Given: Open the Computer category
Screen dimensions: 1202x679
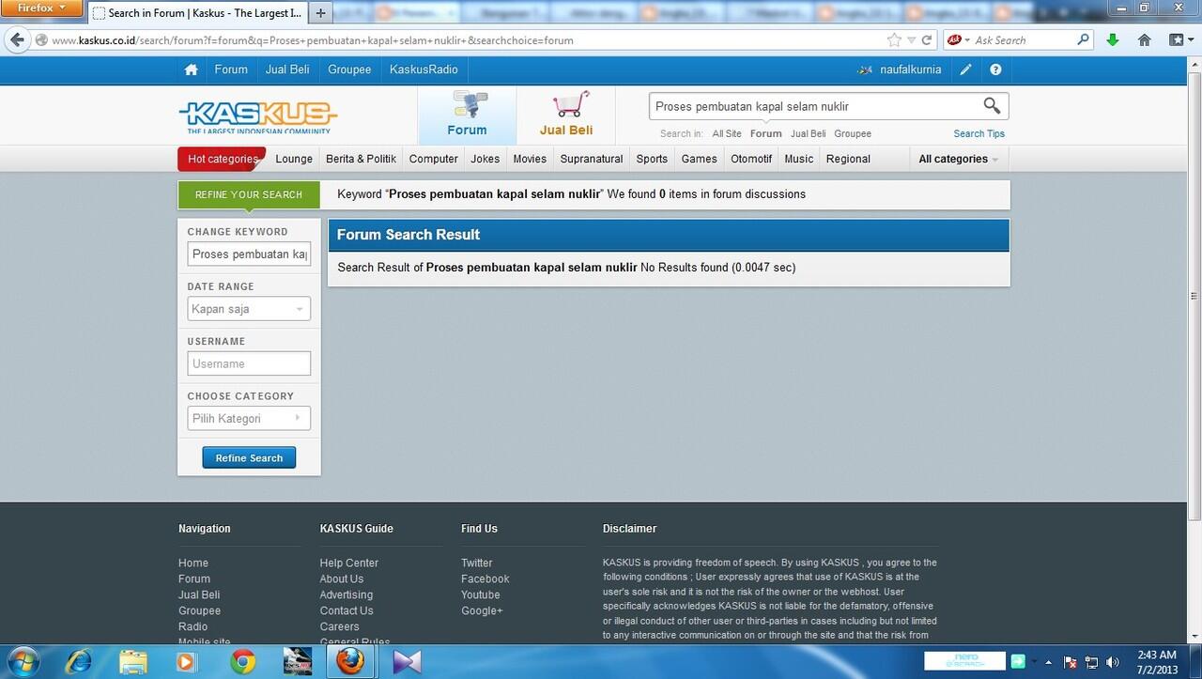Looking at the screenshot, I should tap(434, 159).
